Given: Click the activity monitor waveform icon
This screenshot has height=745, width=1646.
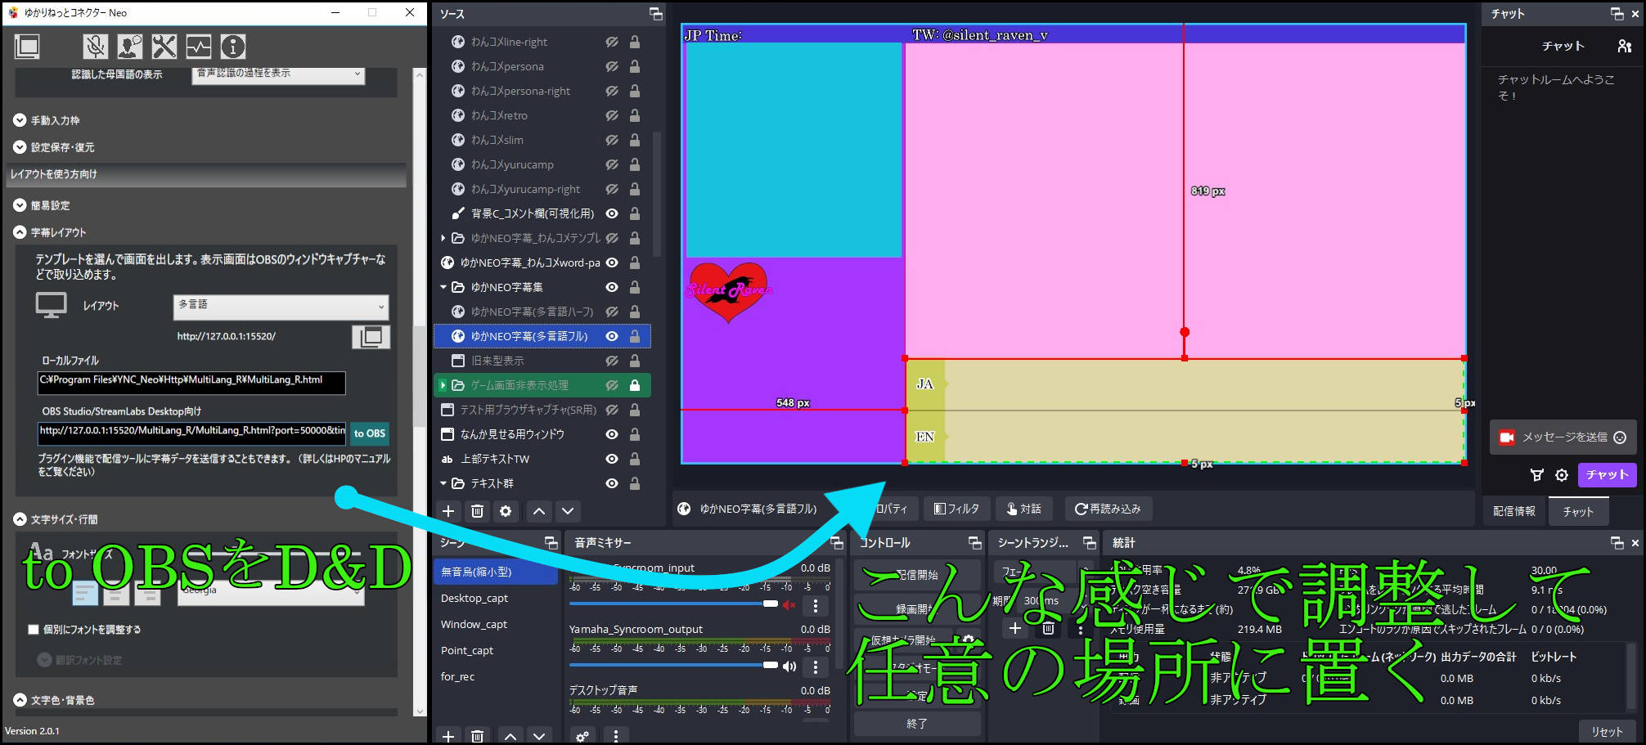Looking at the screenshot, I should coord(198,47).
